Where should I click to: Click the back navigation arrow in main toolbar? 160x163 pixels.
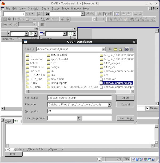pyautogui.click(x=135, y=14)
